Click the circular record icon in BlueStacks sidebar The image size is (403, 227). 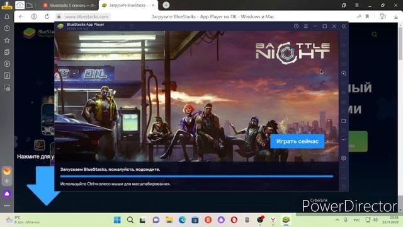click(x=344, y=74)
